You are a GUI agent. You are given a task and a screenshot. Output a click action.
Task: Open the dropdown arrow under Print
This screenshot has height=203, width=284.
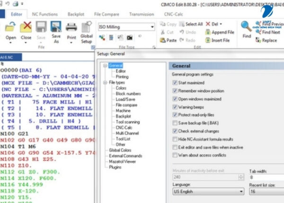pyautogui.click(x=71, y=43)
